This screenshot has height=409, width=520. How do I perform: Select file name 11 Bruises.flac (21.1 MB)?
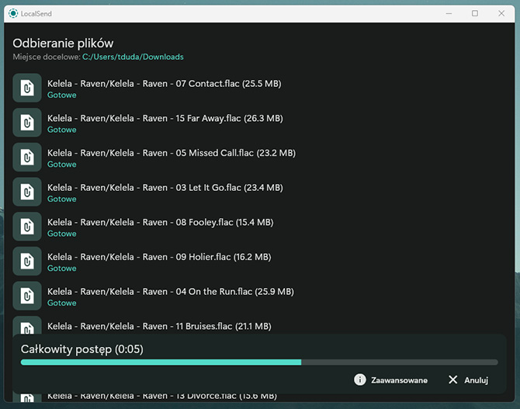(159, 327)
